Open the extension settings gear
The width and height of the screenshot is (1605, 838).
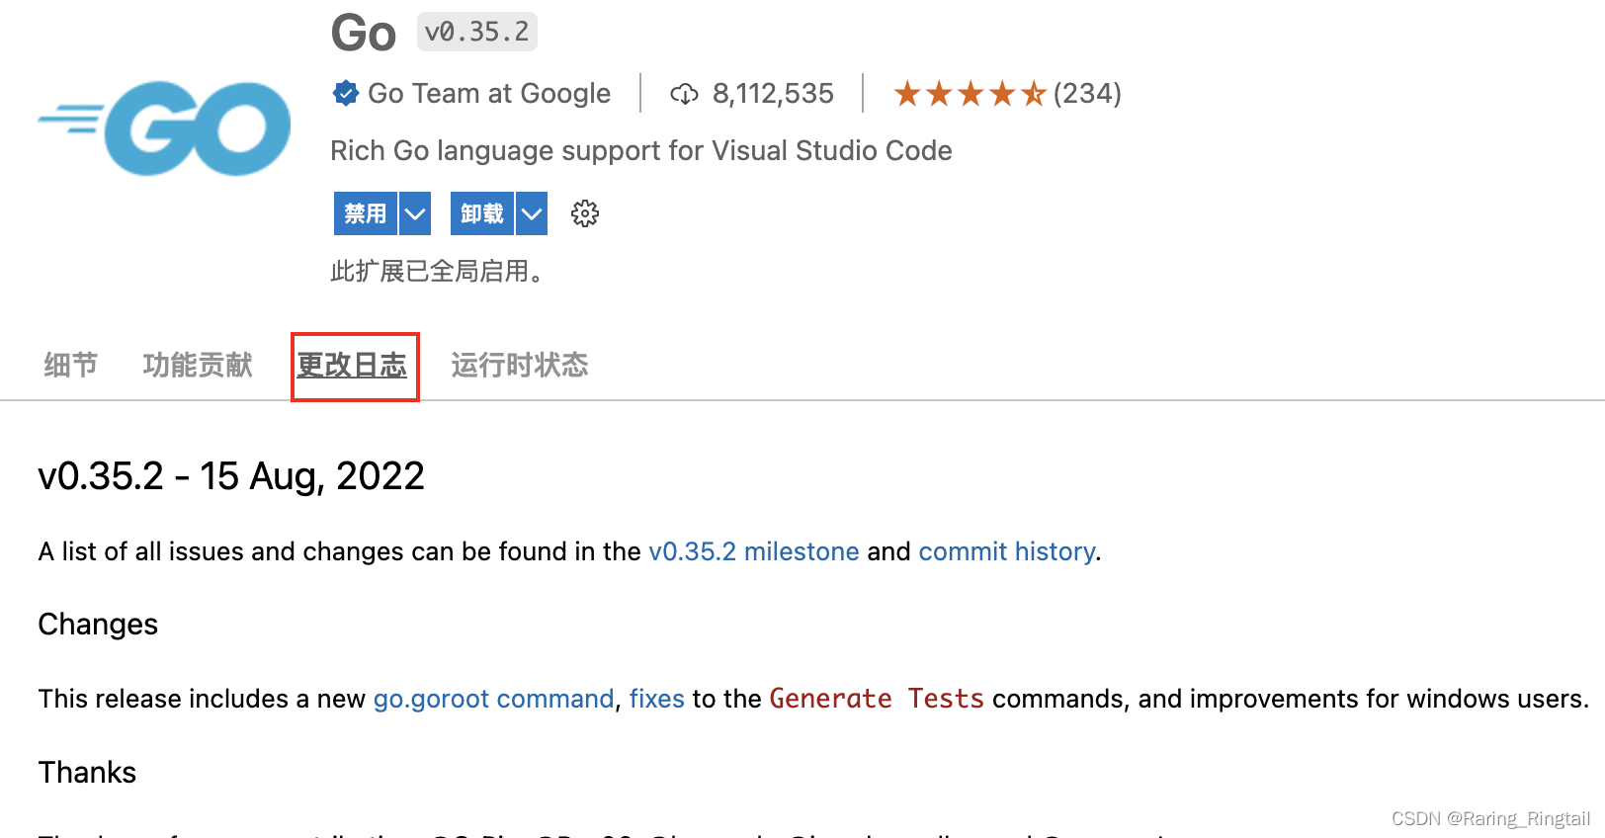tap(585, 213)
